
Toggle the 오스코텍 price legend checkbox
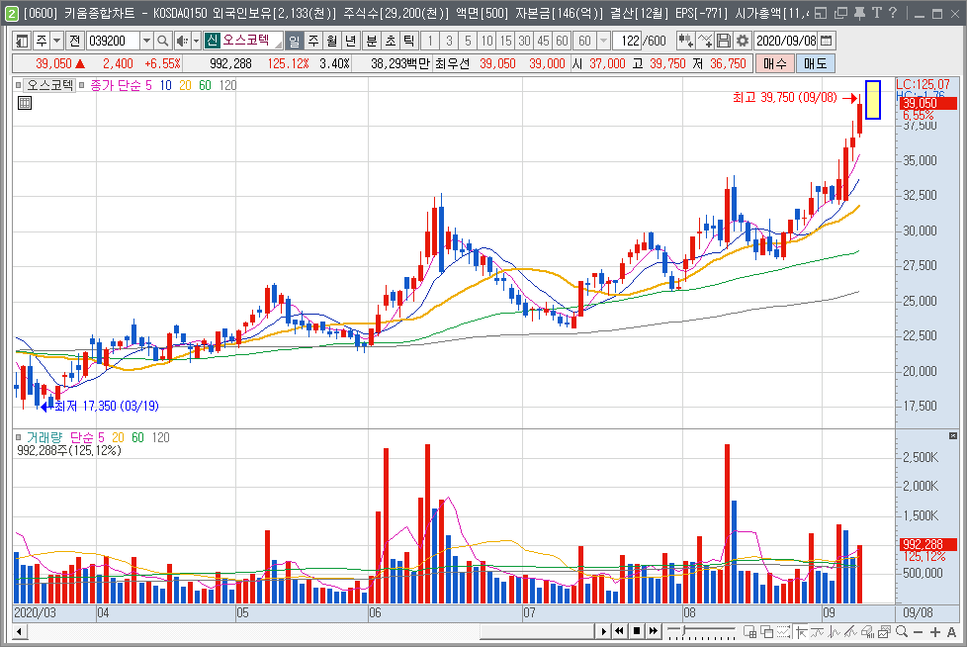[x=19, y=85]
